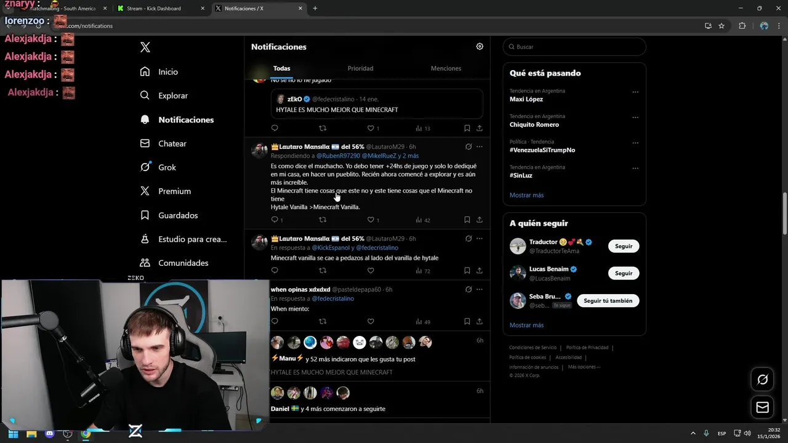
Task: Switch to Prioridad notifications tab
Action: pyautogui.click(x=360, y=68)
